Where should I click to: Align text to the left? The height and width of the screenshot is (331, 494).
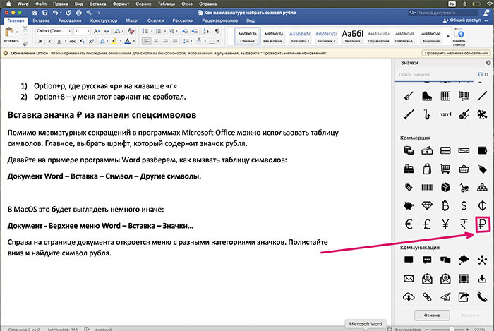(x=146, y=41)
